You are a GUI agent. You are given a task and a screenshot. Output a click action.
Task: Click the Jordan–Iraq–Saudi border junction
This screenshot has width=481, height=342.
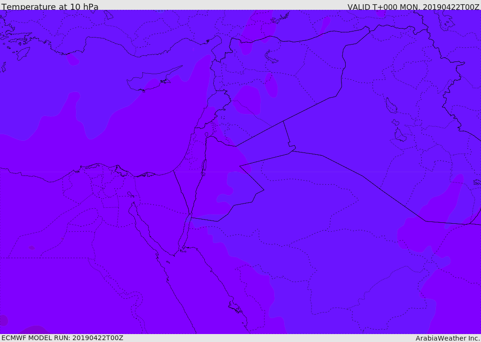click(x=292, y=150)
